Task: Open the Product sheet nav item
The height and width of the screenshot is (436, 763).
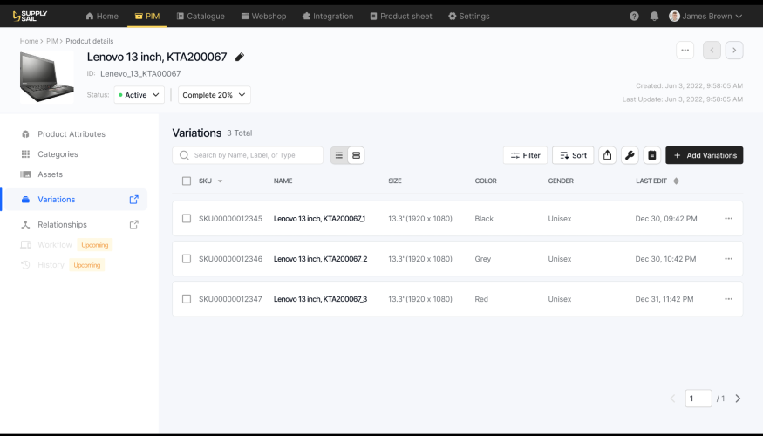Action: 401,16
